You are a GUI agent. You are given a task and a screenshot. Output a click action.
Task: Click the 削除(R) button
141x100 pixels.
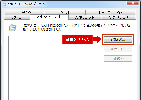coord(118,58)
